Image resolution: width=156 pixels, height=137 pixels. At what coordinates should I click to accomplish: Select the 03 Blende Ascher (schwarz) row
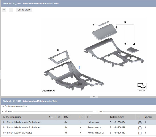[78, 133]
